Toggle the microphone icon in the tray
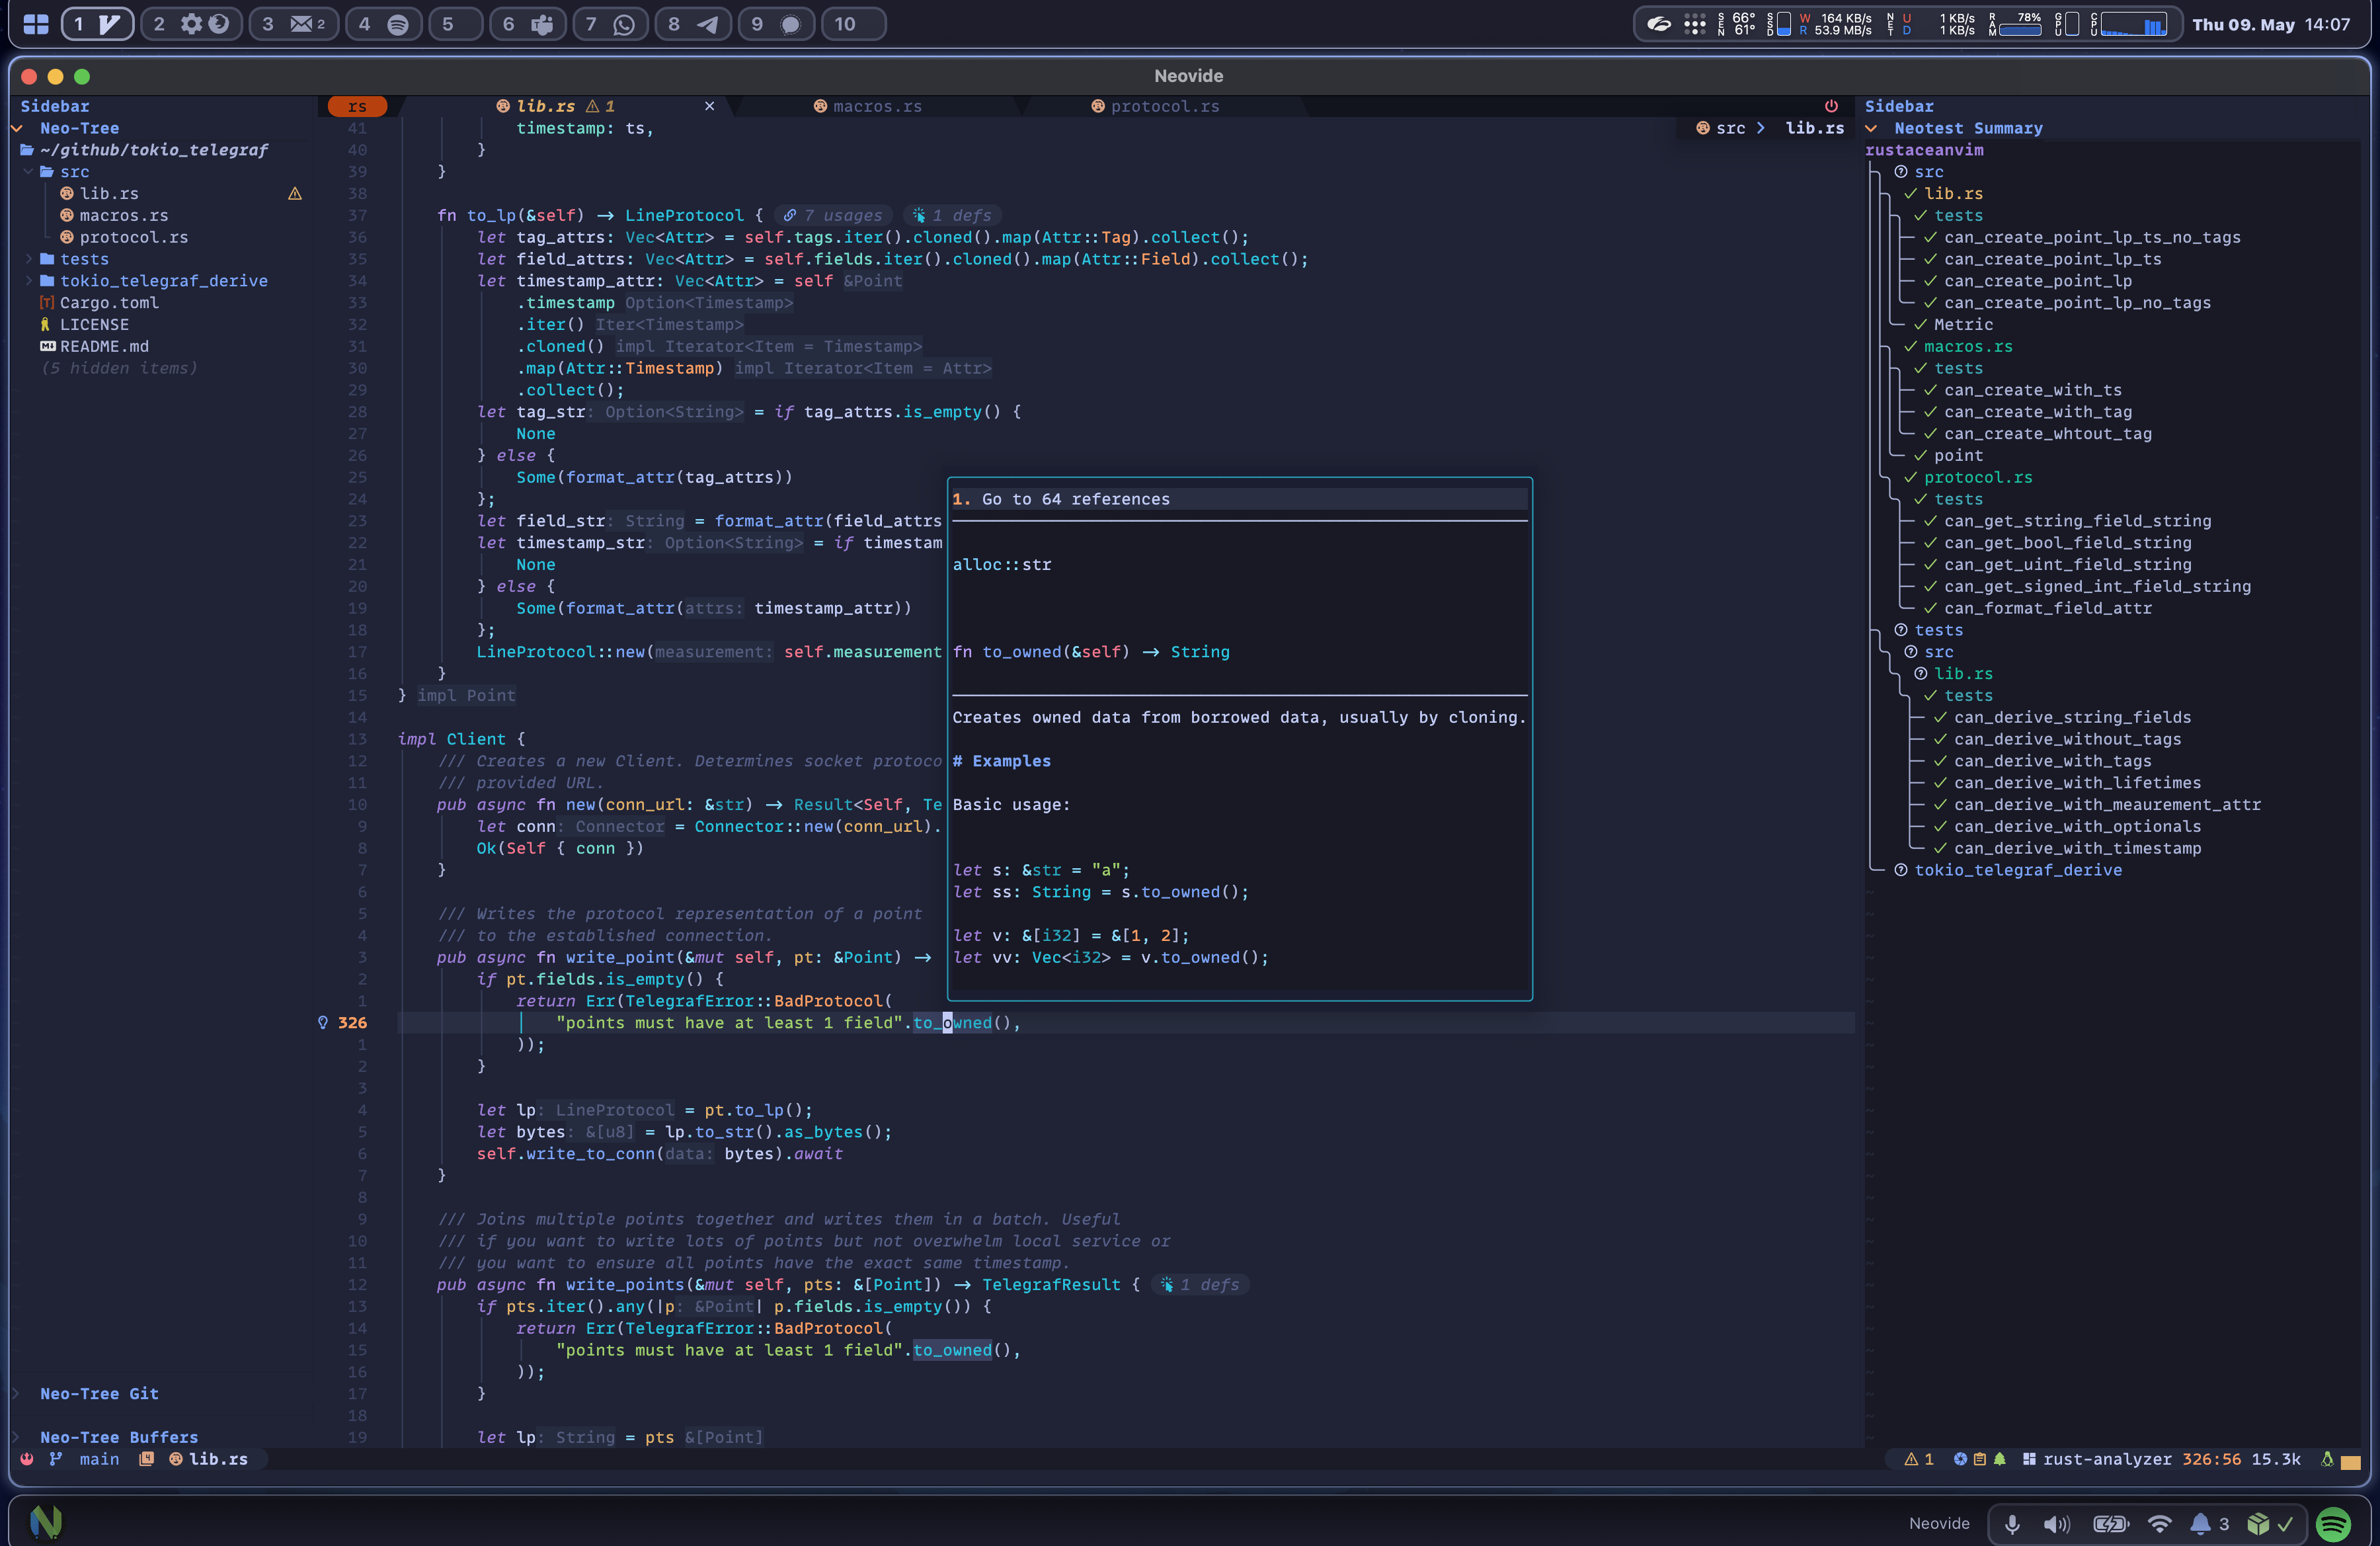2380x1546 pixels. [2012, 1523]
